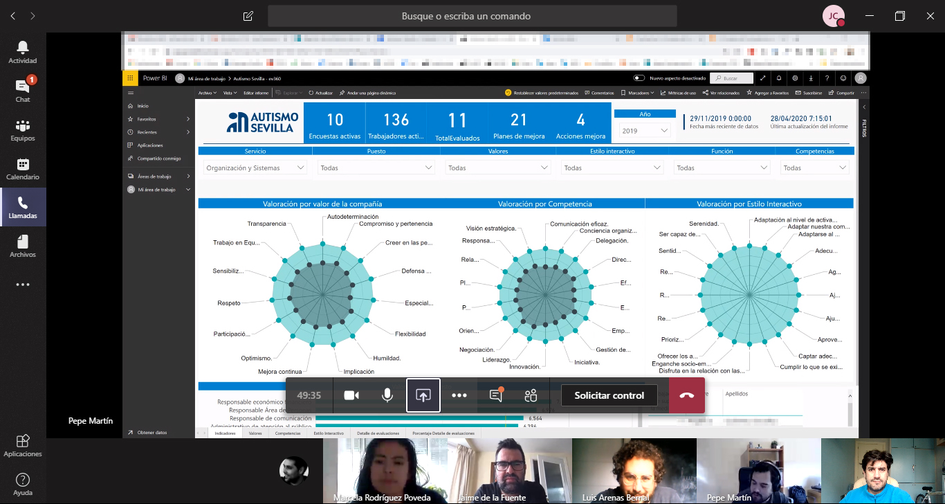
Task: Click the compose new chat icon
Action: point(248,16)
